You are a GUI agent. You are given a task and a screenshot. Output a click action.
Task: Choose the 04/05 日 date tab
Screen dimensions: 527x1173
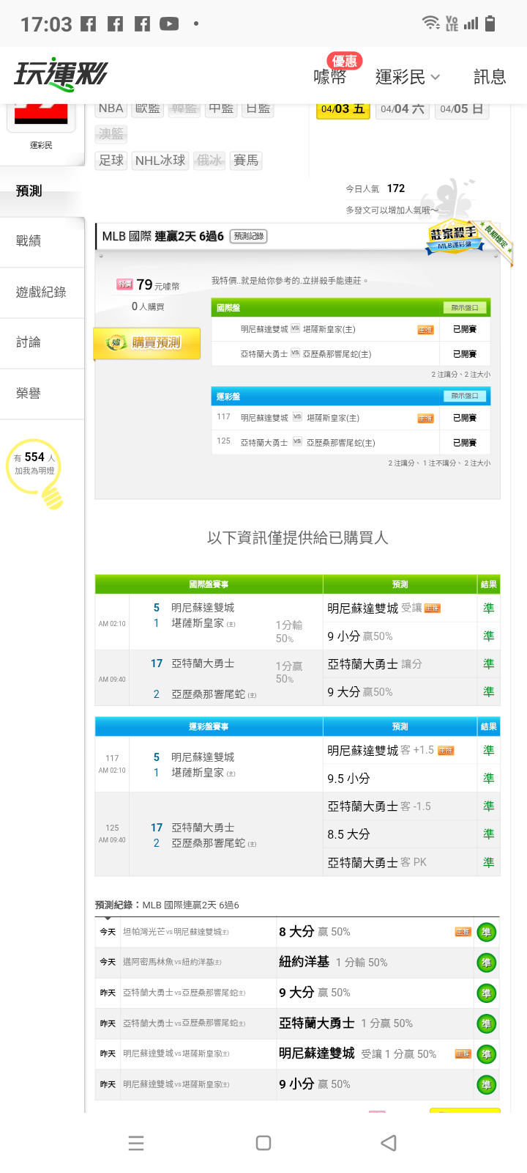[462, 109]
